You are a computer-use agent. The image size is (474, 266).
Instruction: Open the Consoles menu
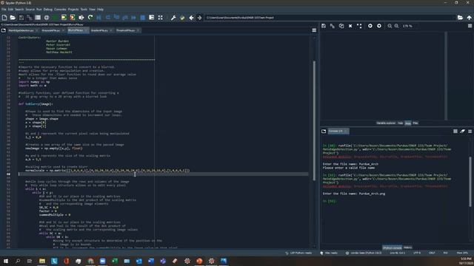60,10
